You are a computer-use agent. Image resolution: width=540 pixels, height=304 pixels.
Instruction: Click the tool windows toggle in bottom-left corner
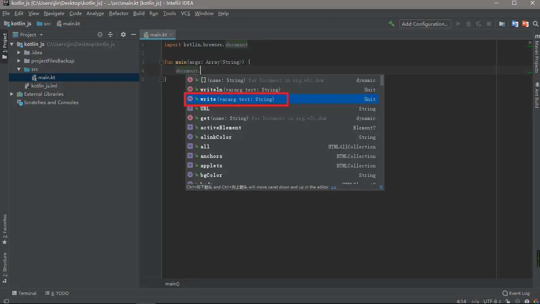(x=6, y=301)
